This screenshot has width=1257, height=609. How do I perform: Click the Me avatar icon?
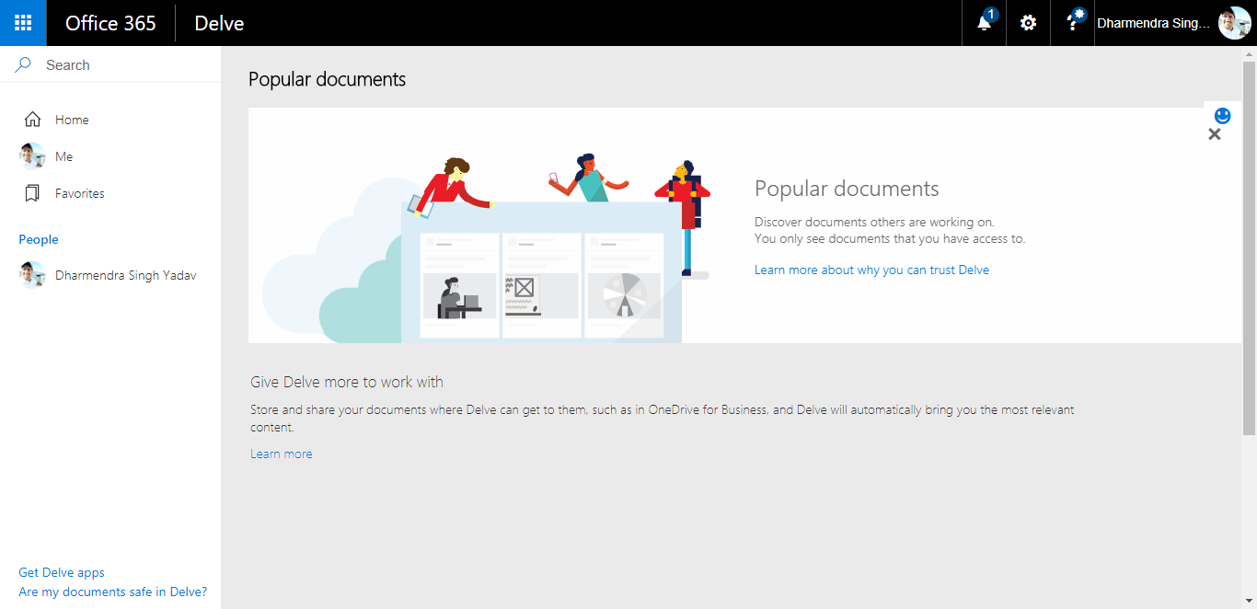(32, 156)
